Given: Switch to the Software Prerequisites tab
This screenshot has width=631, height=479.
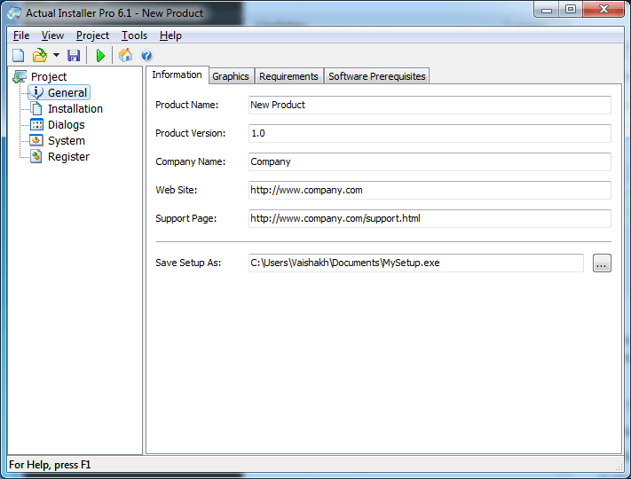Looking at the screenshot, I should [376, 76].
